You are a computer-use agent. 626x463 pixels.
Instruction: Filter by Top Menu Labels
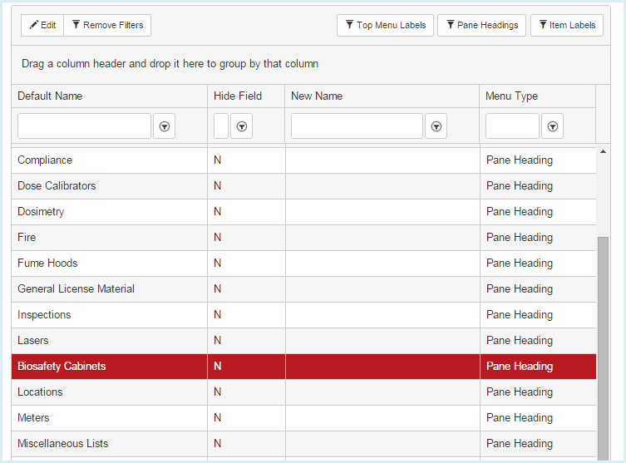point(385,25)
